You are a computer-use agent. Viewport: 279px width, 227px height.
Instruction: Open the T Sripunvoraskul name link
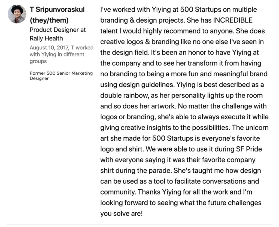[57, 10]
